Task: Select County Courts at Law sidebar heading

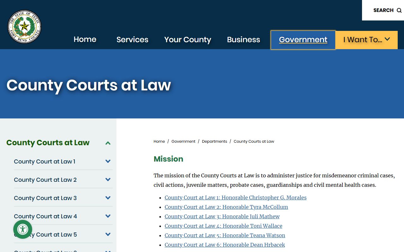Action: pyautogui.click(x=48, y=143)
